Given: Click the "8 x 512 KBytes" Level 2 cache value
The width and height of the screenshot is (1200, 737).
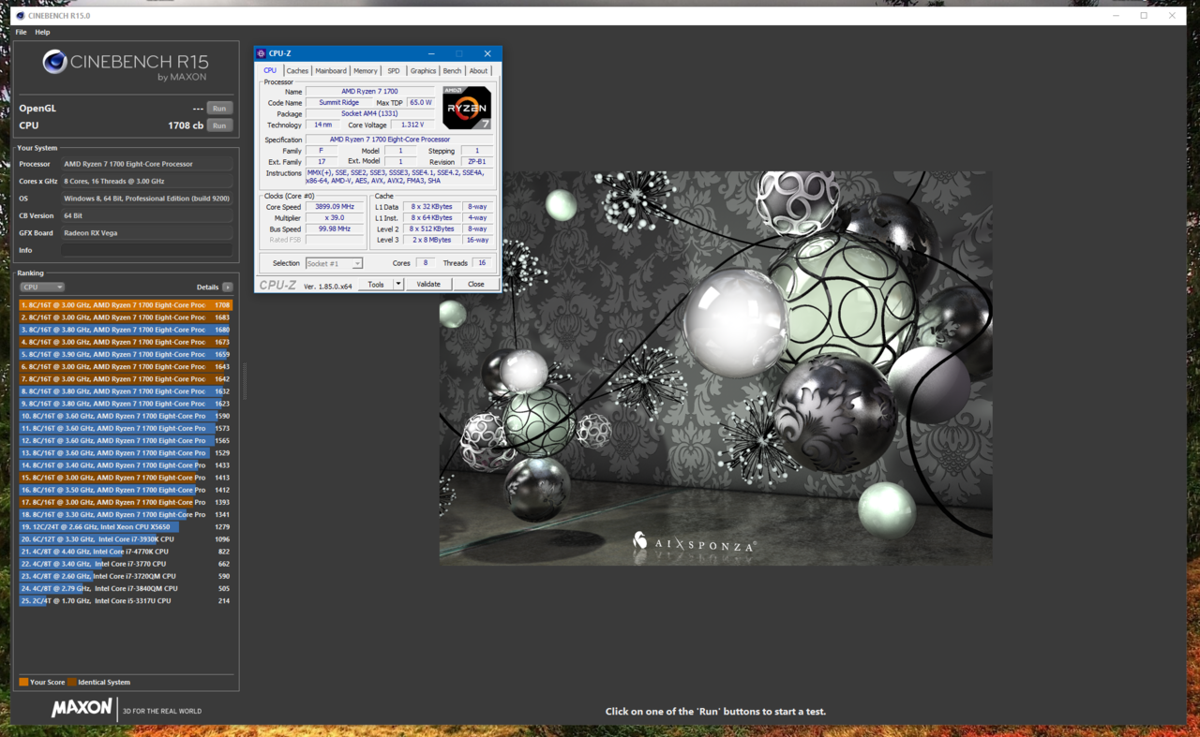Looking at the screenshot, I should click(x=432, y=228).
